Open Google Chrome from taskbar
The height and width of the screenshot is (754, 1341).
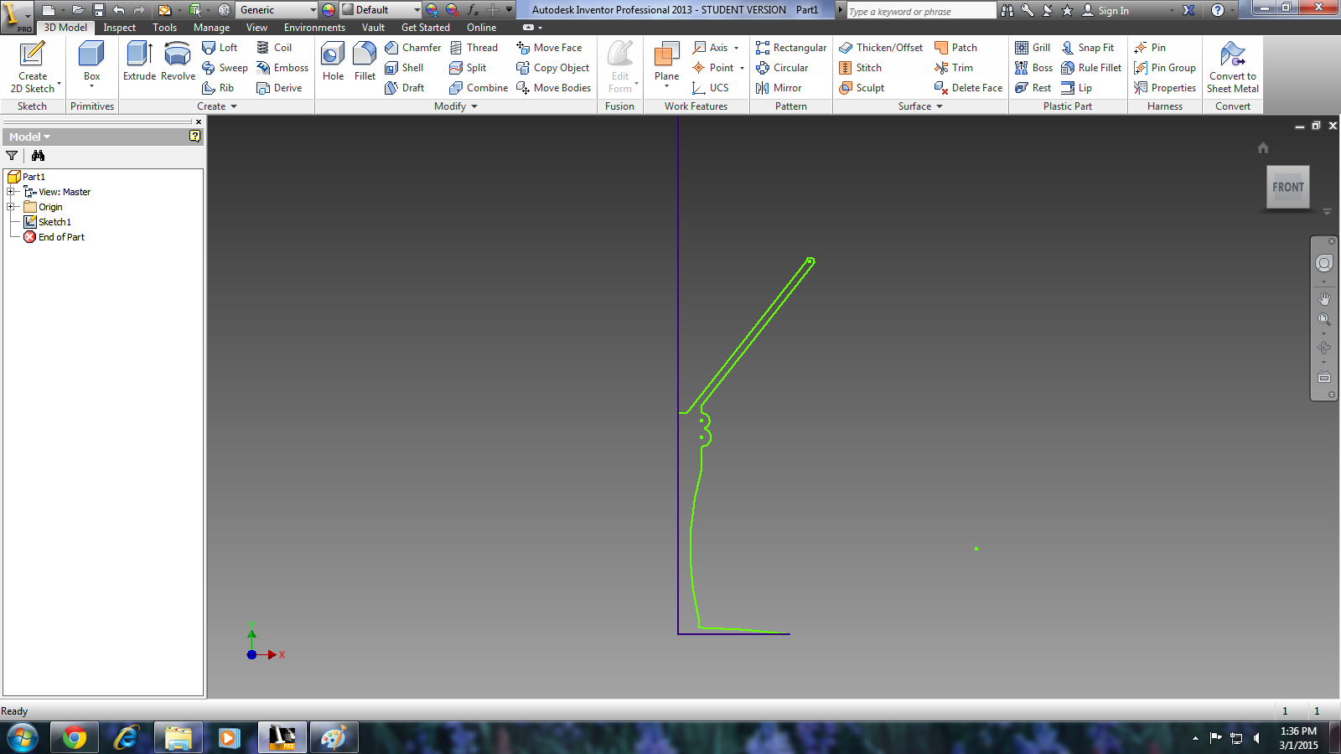74,738
